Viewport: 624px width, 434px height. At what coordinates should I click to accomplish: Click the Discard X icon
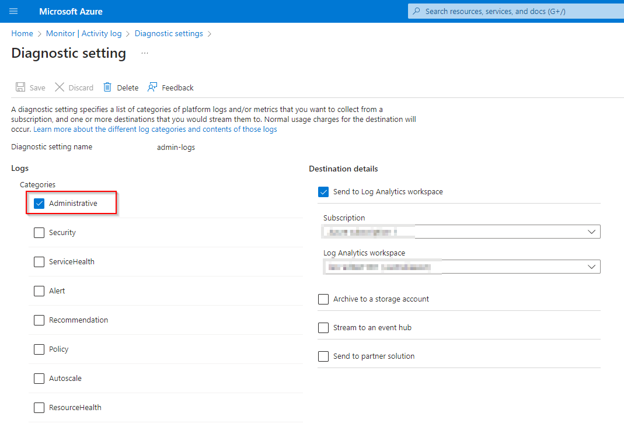[60, 87]
